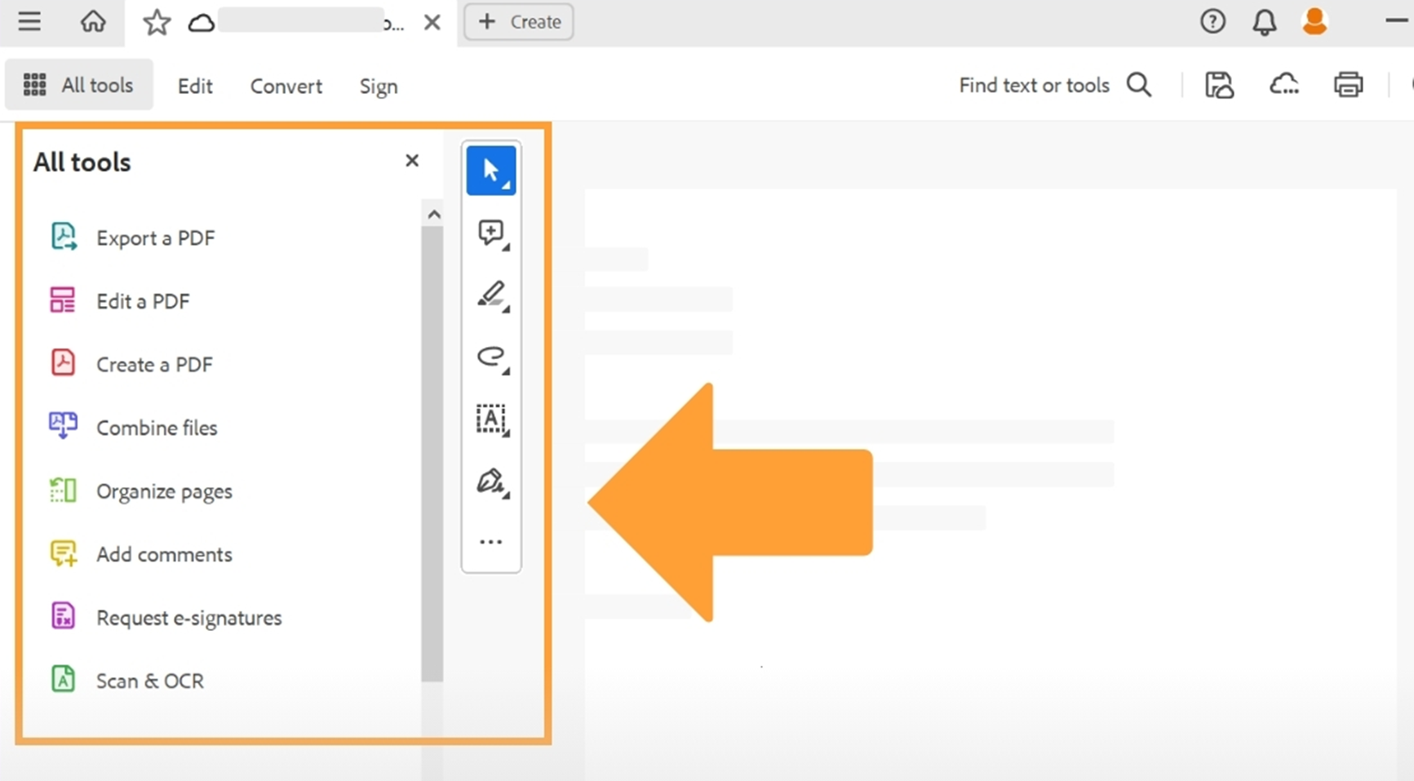Viewport: 1414px width, 781px height.
Task: Close the All tools panel
Action: (x=412, y=161)
